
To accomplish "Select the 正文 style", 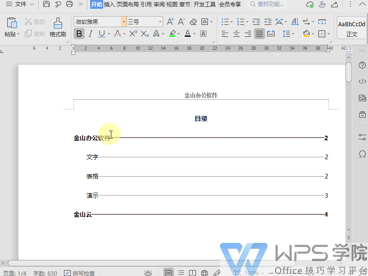I will (x=351, y=28).
